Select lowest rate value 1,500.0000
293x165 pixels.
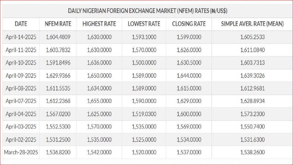[144, 63]
